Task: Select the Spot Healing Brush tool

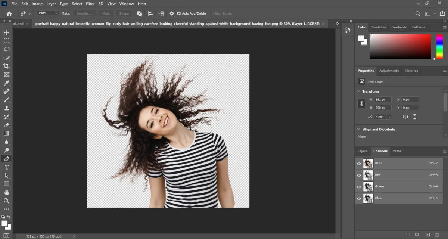Action: click(6, 91)
